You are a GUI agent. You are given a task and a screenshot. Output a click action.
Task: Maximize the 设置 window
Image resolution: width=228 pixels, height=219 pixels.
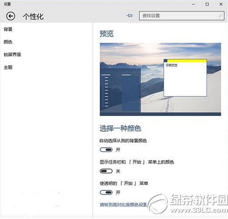207,4
